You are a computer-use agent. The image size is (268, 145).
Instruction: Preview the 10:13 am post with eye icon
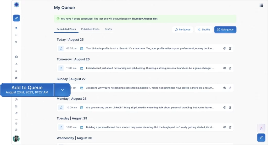[x=225, y=127]
